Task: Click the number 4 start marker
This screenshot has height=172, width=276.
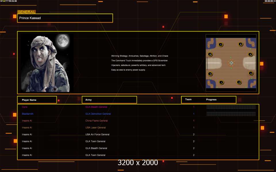Action: tap(251, 73)
